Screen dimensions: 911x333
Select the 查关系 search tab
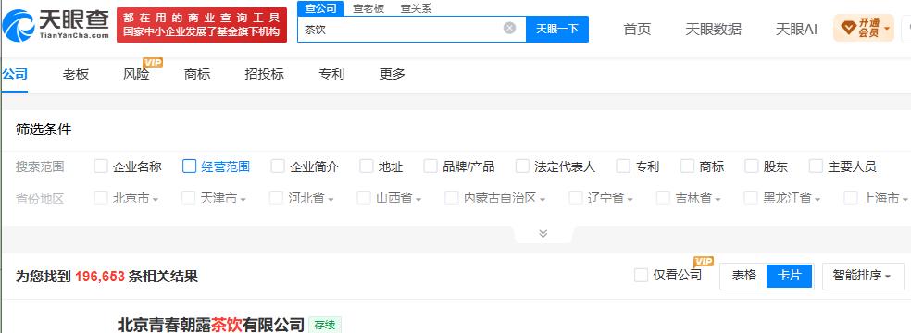click(x=416, y=8)
